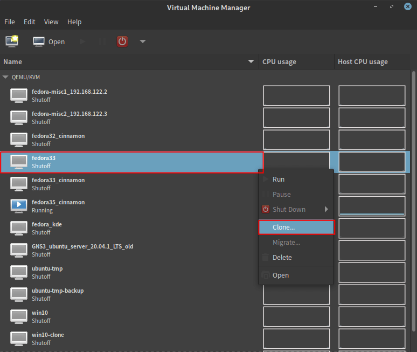Choose Open from the context menu
The image size is (417, 352).
[296, 275]
